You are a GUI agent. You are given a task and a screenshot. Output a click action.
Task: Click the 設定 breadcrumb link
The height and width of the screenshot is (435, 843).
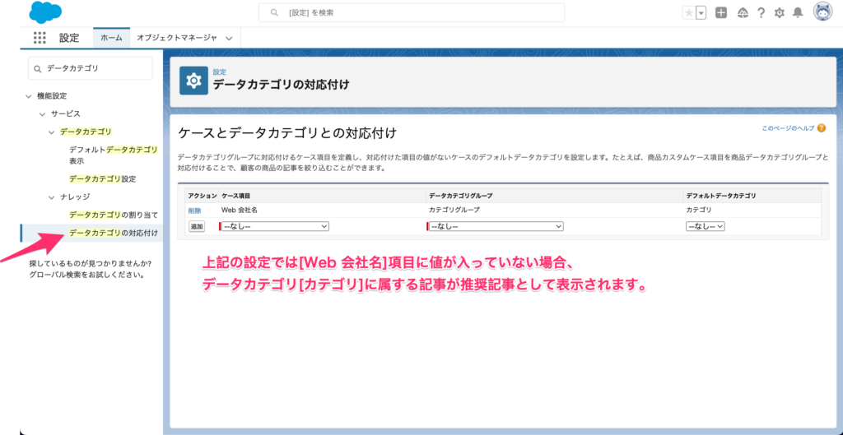click(x=219, y=72)
